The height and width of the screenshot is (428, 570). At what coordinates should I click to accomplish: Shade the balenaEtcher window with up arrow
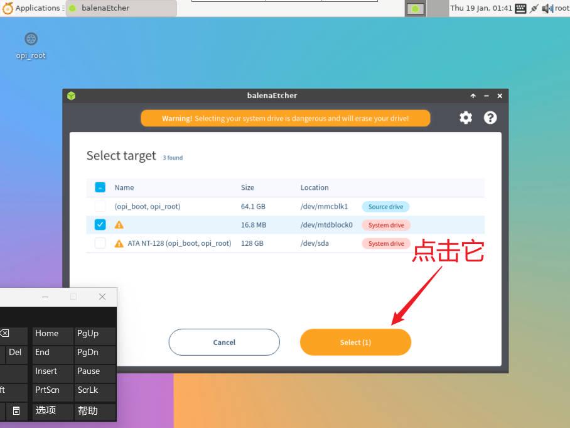point(473,96)
